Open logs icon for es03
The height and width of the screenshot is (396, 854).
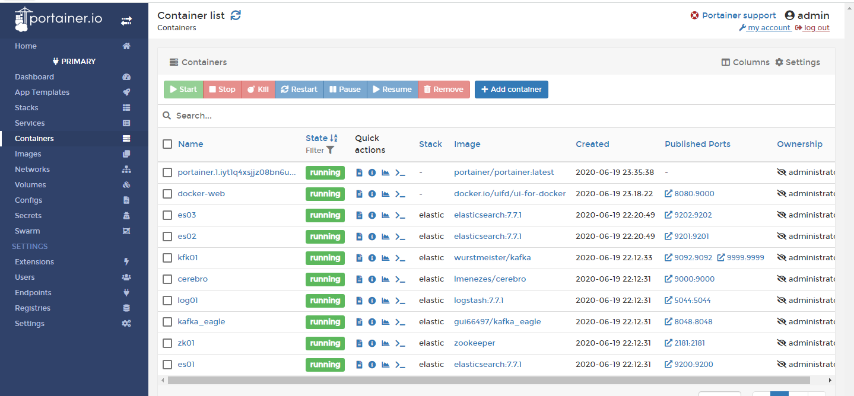coord(359,215)
